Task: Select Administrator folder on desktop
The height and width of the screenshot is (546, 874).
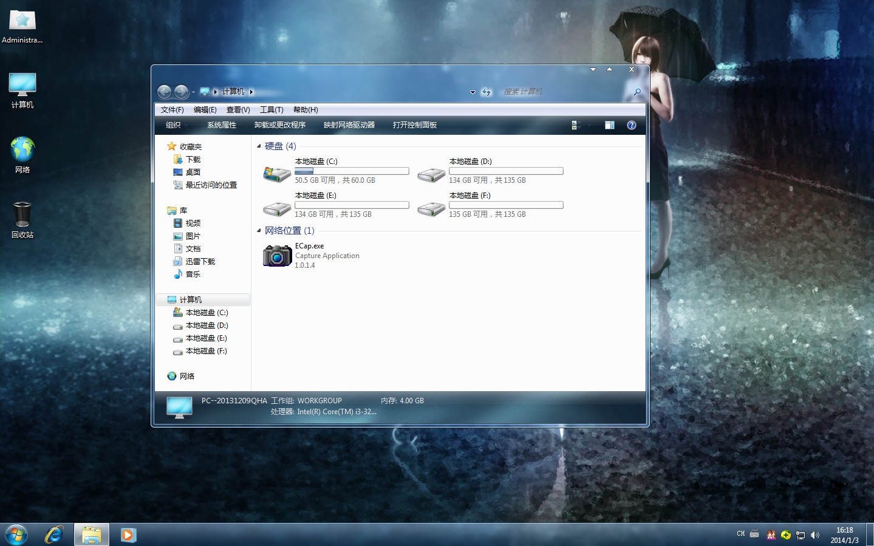Action: tap(22, 27)
